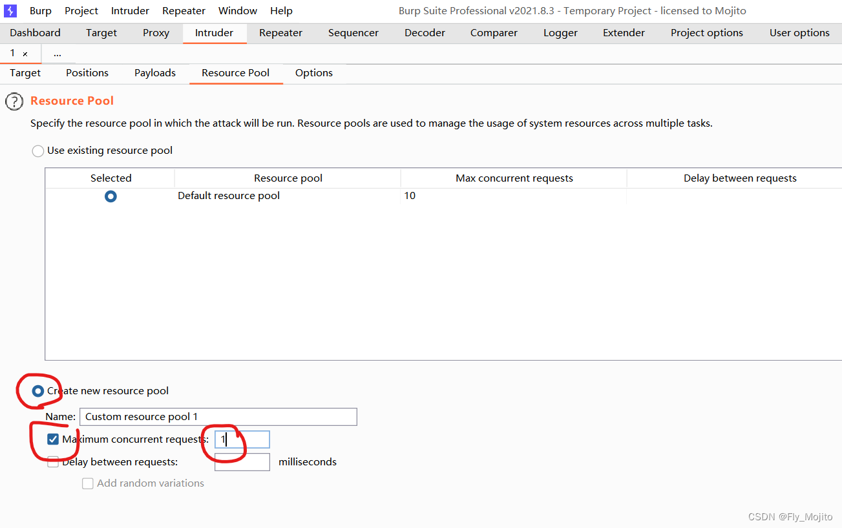Viewport: 842px width, 528px height.
Task: Open the Burp menu
Action: 41,11
